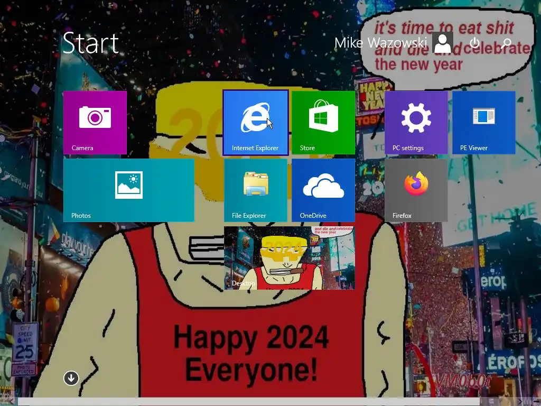Launch Internet Explorer tile
This screenshot has height=406, width=541.
click(x=256, y=123)
